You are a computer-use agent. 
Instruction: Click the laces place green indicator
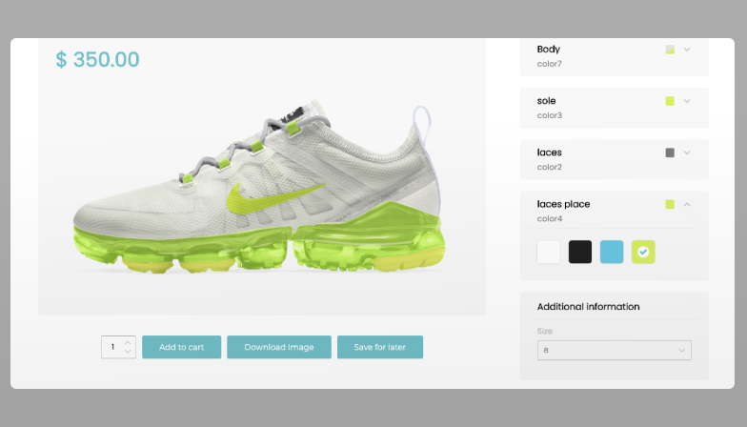(x=670, y=204)
